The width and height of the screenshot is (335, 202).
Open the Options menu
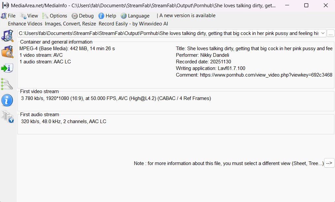point(55,16)
